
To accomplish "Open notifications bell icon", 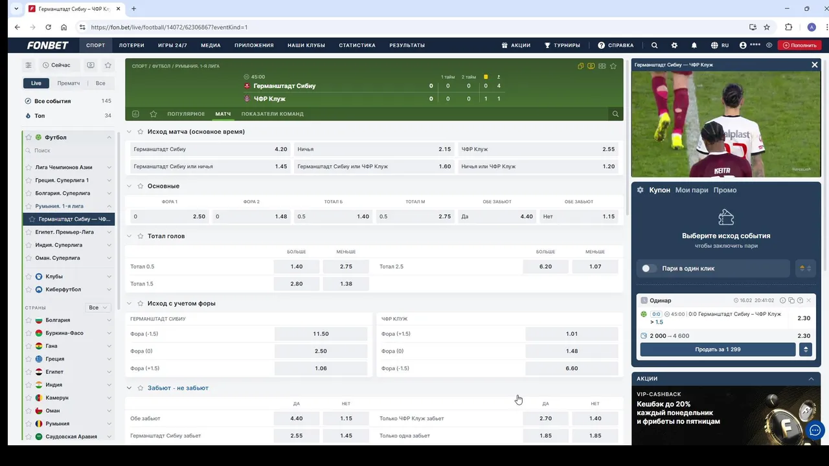I will [x=694, y=45].
